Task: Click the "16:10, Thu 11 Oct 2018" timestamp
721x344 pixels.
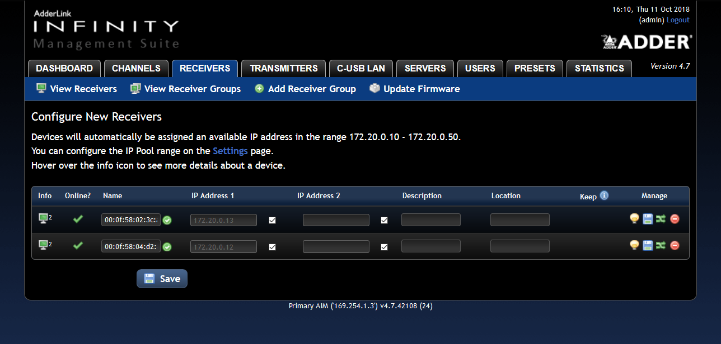Action: click(x=652, y=9)
